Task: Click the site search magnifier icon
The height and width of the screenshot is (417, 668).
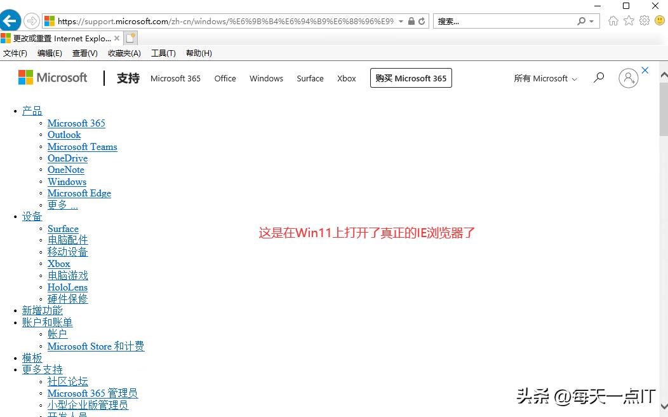Action: pyautogui.click(x=598, y=78)
